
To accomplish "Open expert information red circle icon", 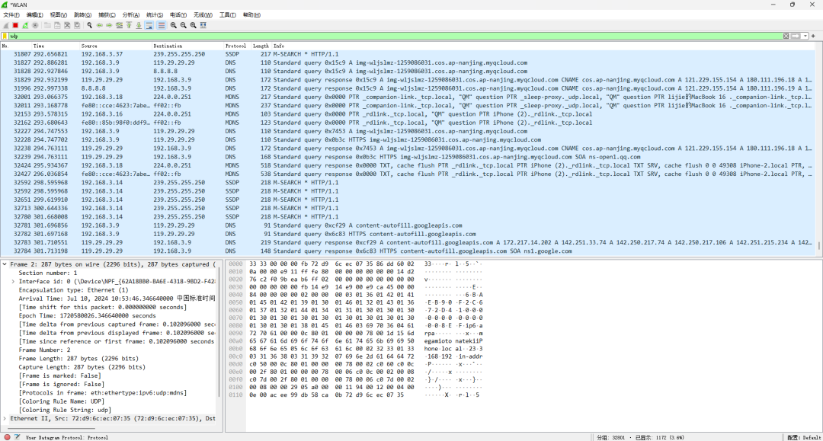I will [7, 436].
